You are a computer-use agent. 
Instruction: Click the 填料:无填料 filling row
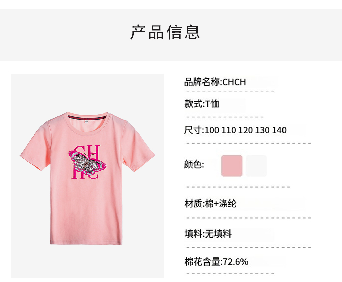208,234
